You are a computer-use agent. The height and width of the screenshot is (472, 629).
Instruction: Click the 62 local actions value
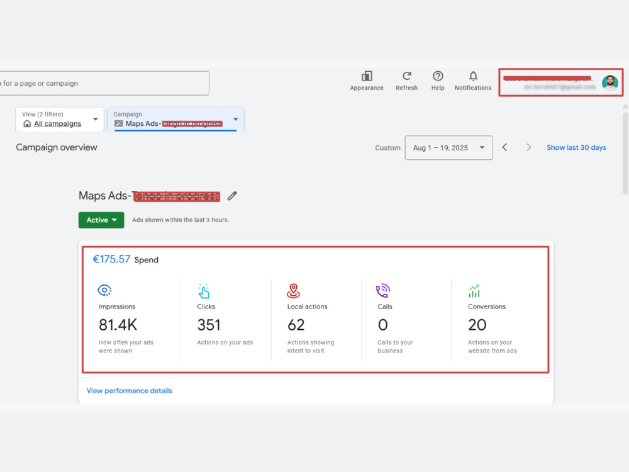[x=296, y=325]
